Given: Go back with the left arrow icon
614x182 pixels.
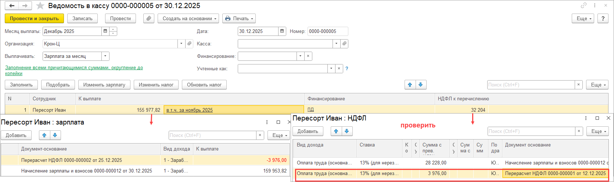Looking at the screenshot, I should tap(12, 6).
